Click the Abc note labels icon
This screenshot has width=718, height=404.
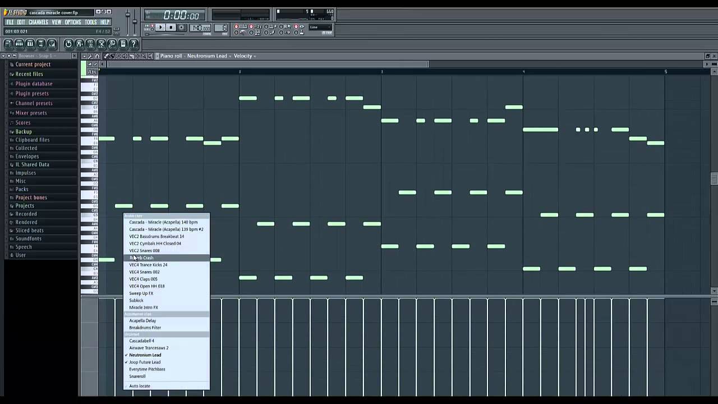[93, 72]
